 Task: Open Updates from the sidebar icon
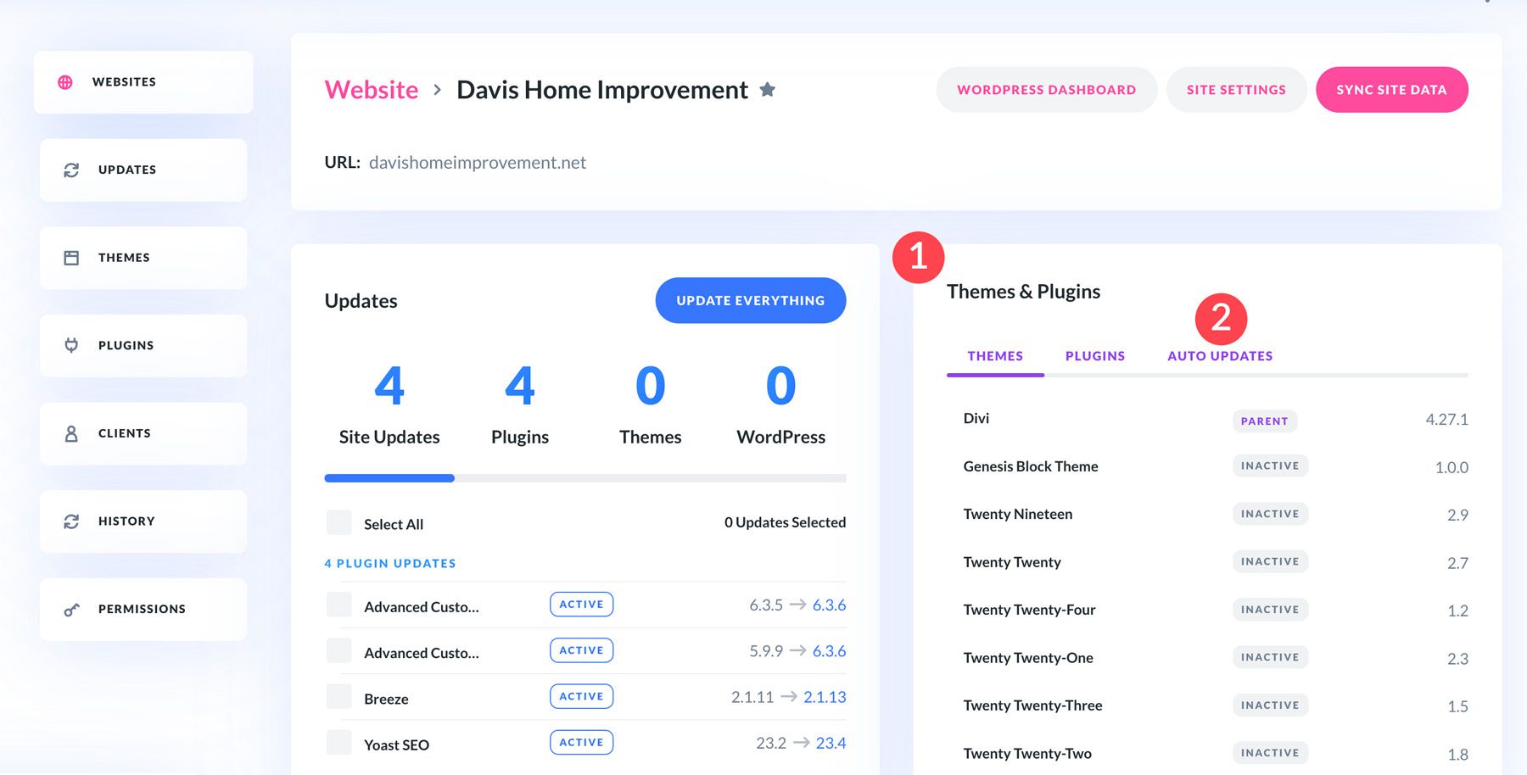70,170
